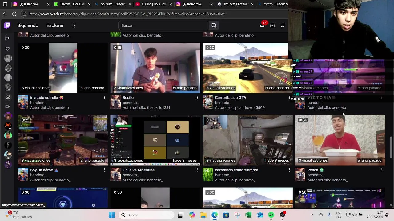The height and width of the screenshot is (221, 394).
Task: Open the volume icon in system tray
Action: coord(354,215)
